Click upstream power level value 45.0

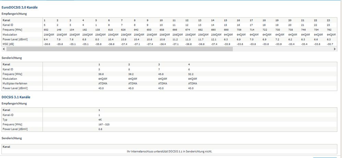click(131, 88)
